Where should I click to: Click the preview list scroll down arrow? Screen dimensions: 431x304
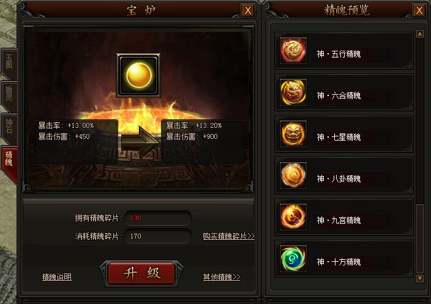420,278
